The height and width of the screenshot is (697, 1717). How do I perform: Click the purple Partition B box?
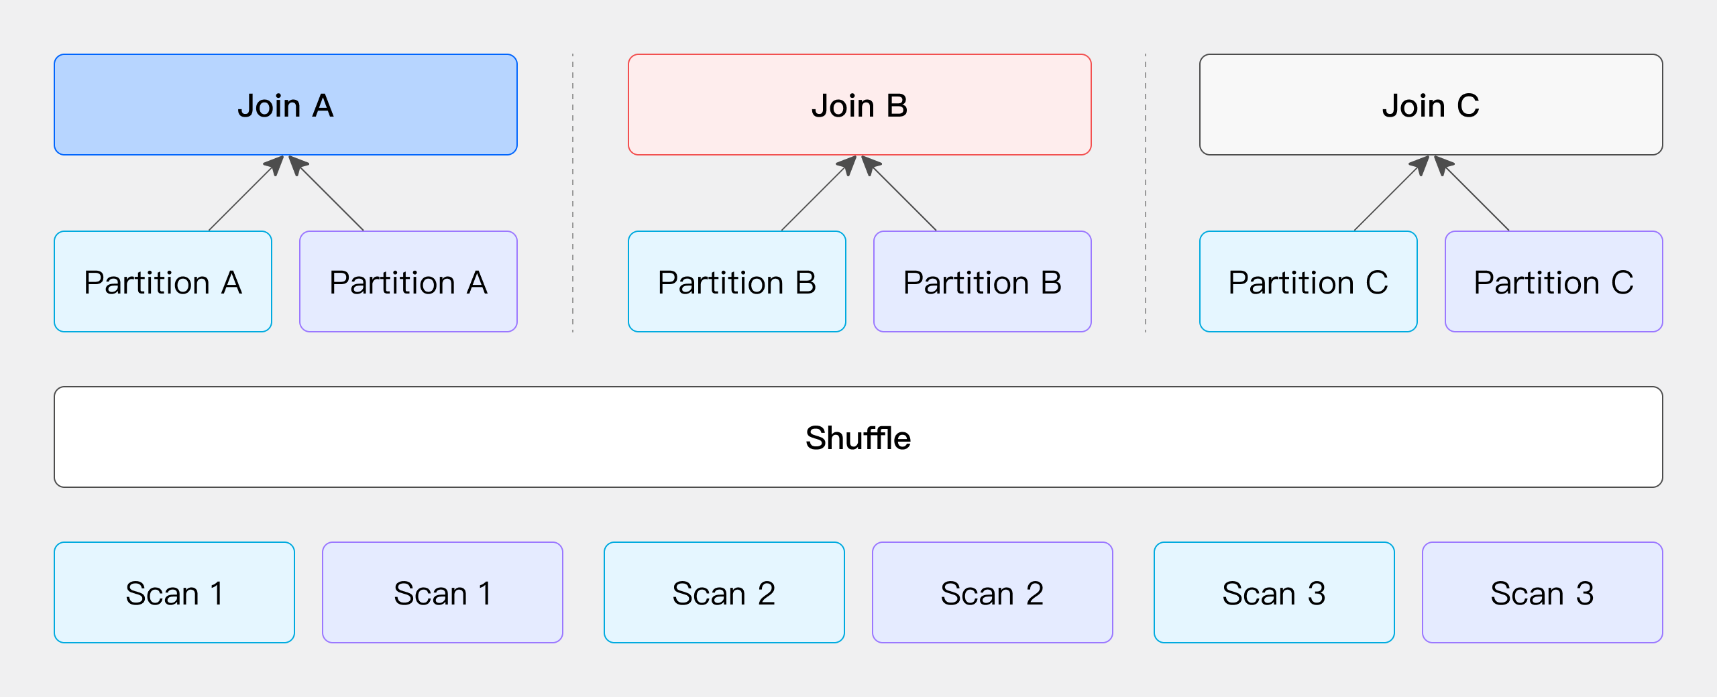tap(982, 281)
